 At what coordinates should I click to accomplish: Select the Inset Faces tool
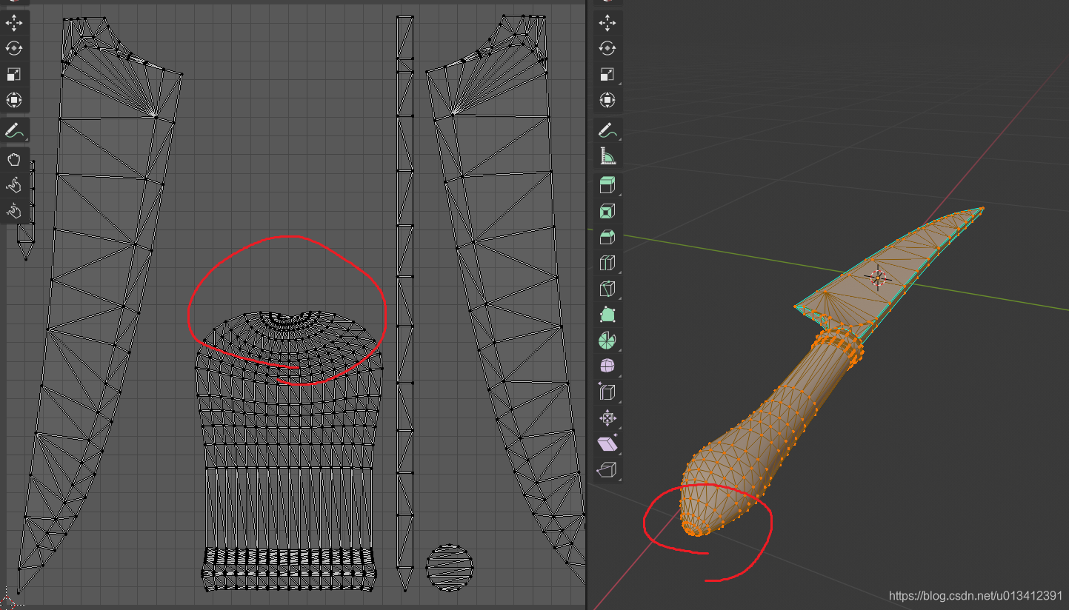click(607, 211)
